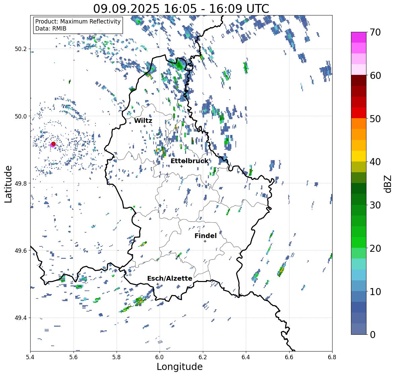Click the 0 value on the colorbar

tap(373, 335)
